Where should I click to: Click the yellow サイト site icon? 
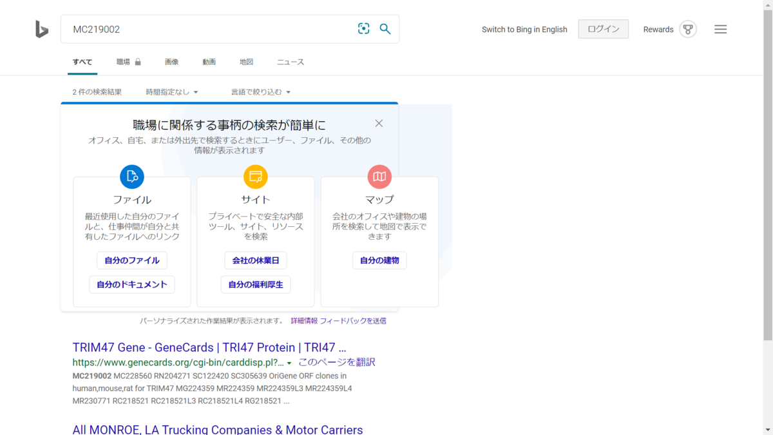click(x=256, y=177)
